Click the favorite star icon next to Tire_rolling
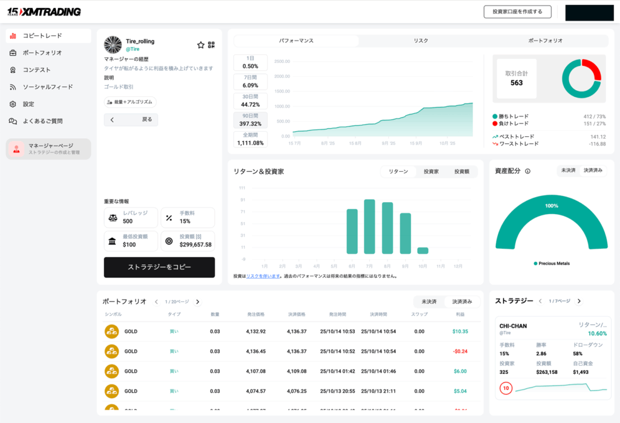The width and height of the screenshot is (620, 423). (x=201, y=45)
